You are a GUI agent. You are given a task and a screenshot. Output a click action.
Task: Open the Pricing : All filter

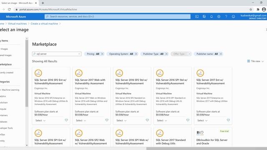pyautogui.click(x=93, y=54)
